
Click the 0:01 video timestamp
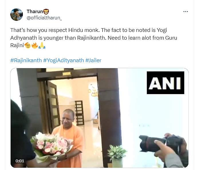coord(20,161)
